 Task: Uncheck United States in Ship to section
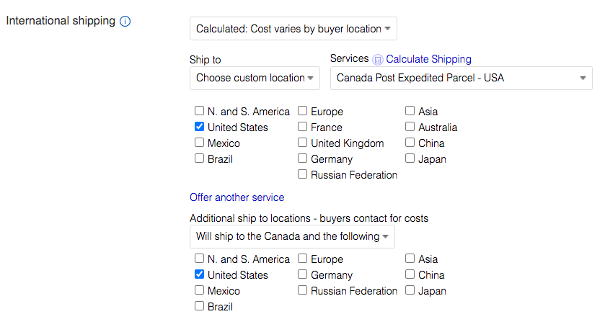(200, 127)
